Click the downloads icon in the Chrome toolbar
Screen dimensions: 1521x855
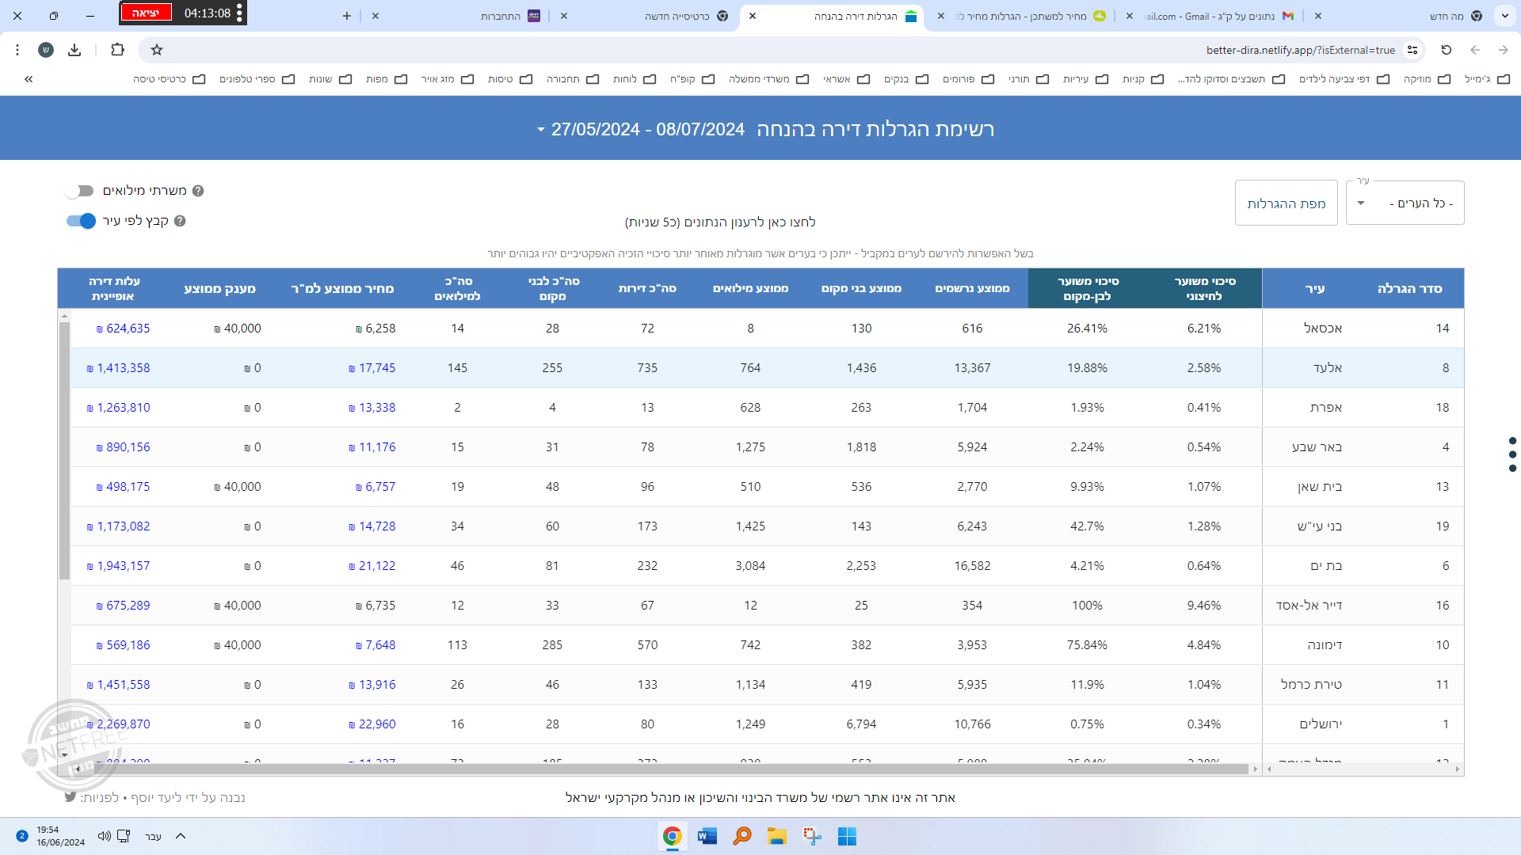(74, 50)
